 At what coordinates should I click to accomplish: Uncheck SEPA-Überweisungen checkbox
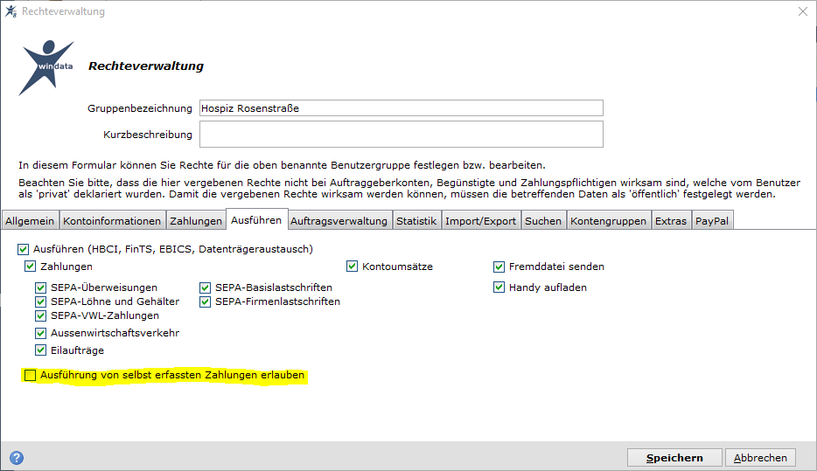40,287
